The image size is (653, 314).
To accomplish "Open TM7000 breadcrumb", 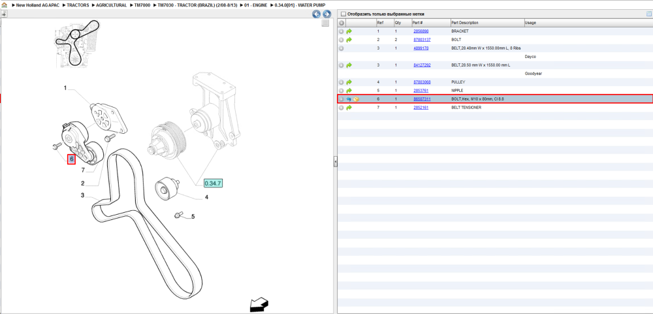I will 142,5.
